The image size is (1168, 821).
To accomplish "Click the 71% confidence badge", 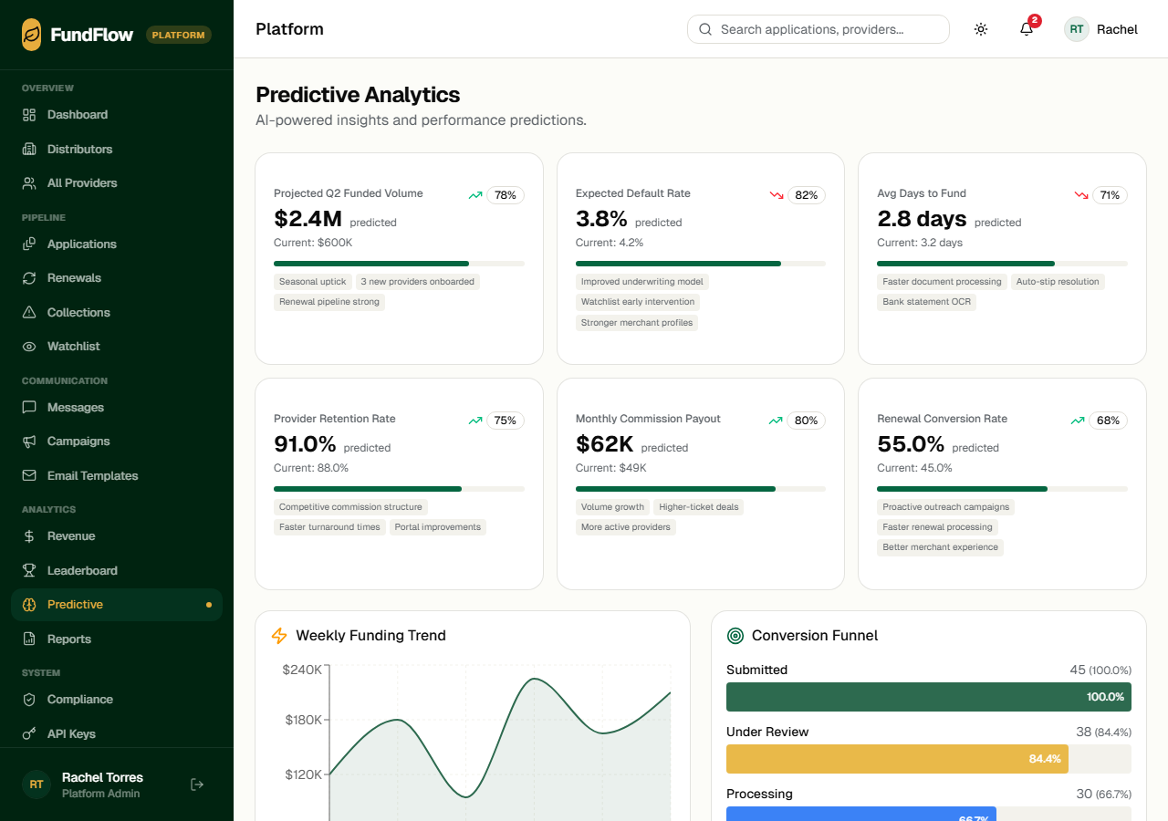I will [x=1110, y=195].
